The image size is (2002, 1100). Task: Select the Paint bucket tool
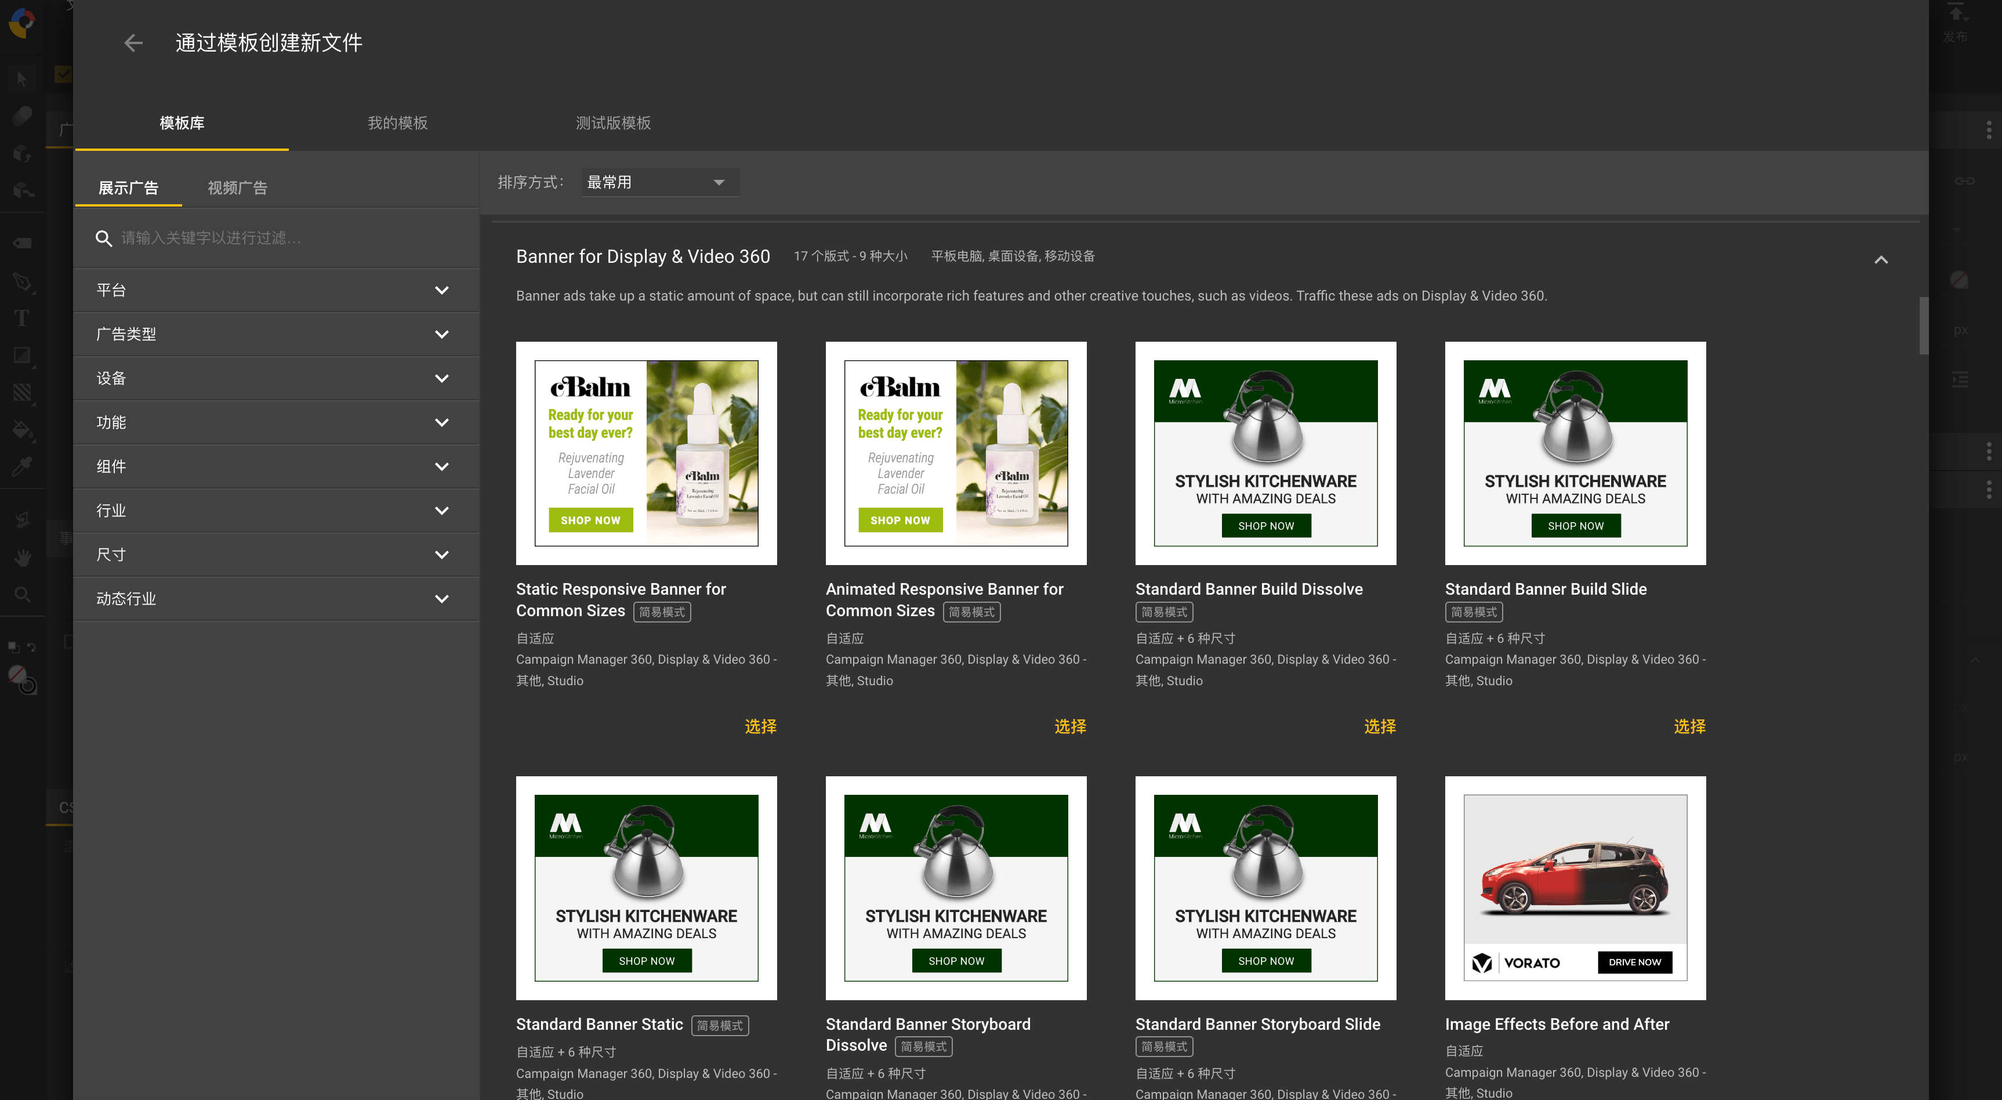point(22,430)
